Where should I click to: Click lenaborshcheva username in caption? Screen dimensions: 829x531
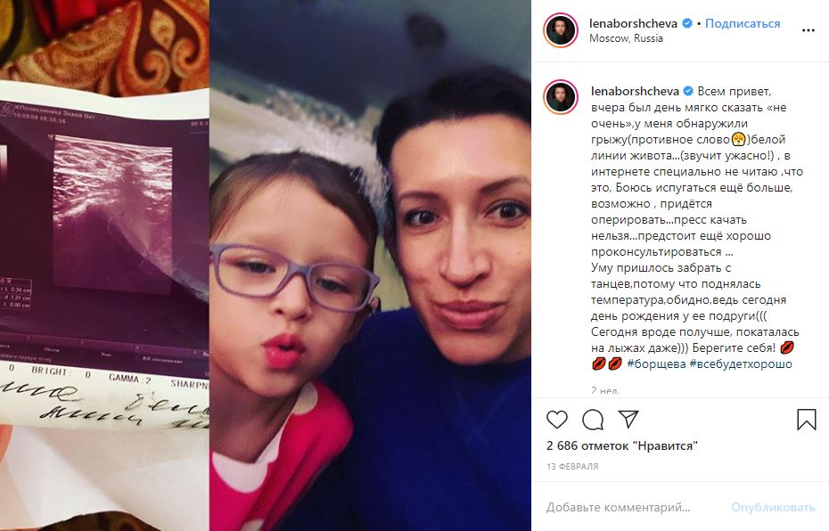coord(635,91)
